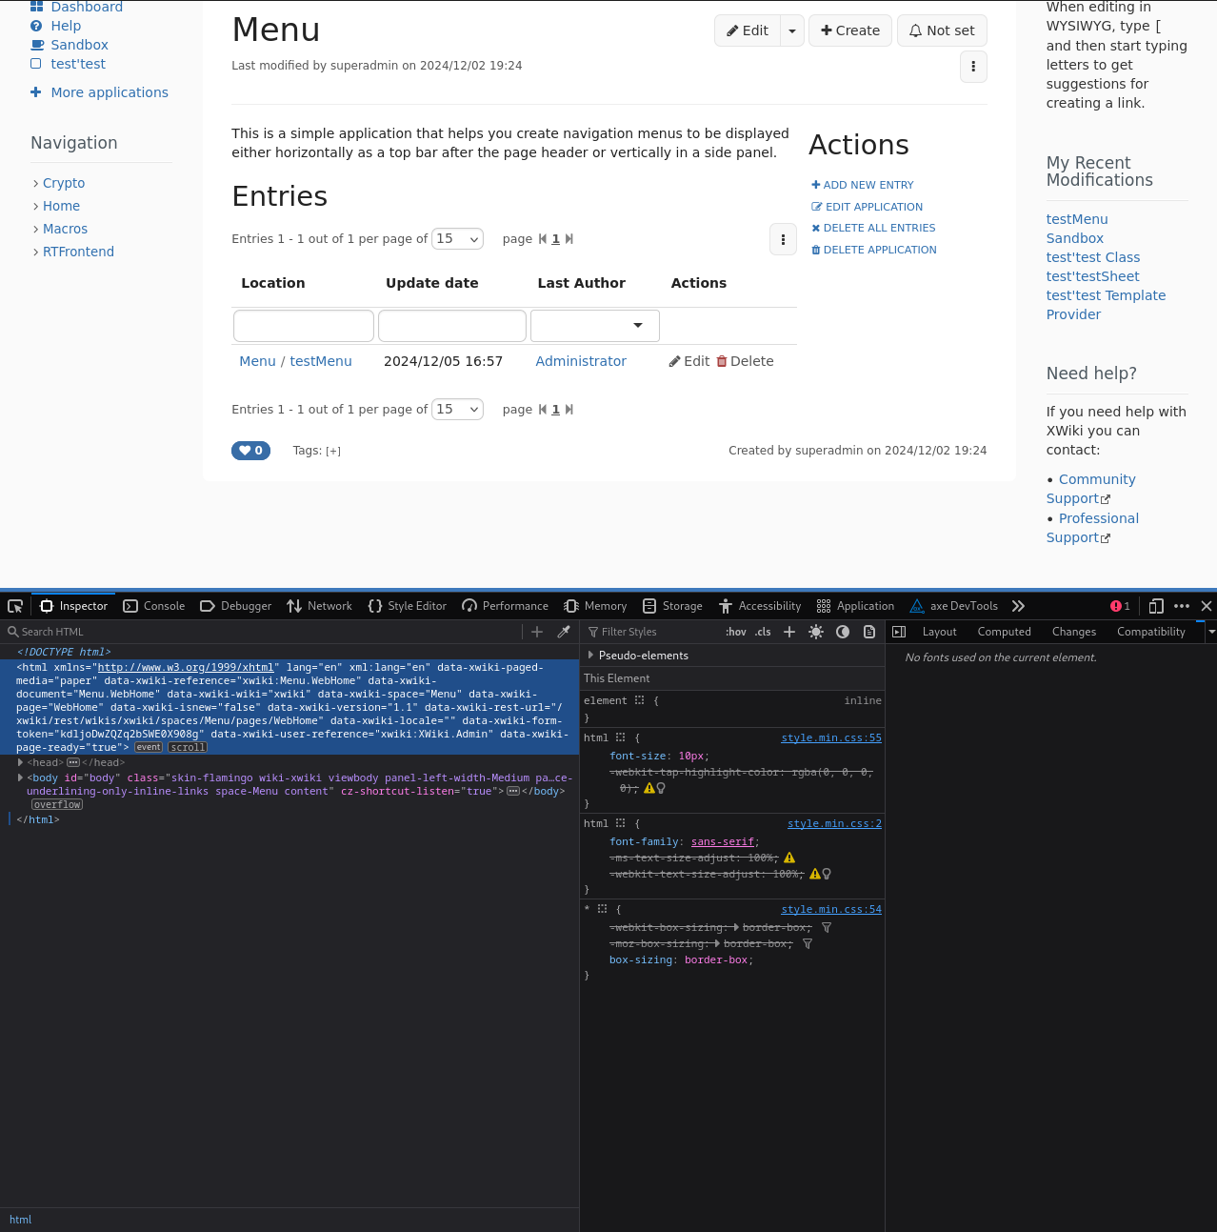Open the Compatibility sidebar tab
The height and width of the screenshot is (1232, 1217).
coord(1150,632)
